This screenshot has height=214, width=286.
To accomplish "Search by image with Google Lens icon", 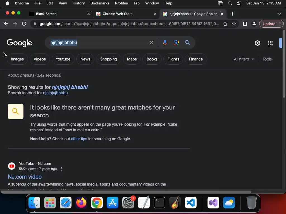I will tap(176, 43).
